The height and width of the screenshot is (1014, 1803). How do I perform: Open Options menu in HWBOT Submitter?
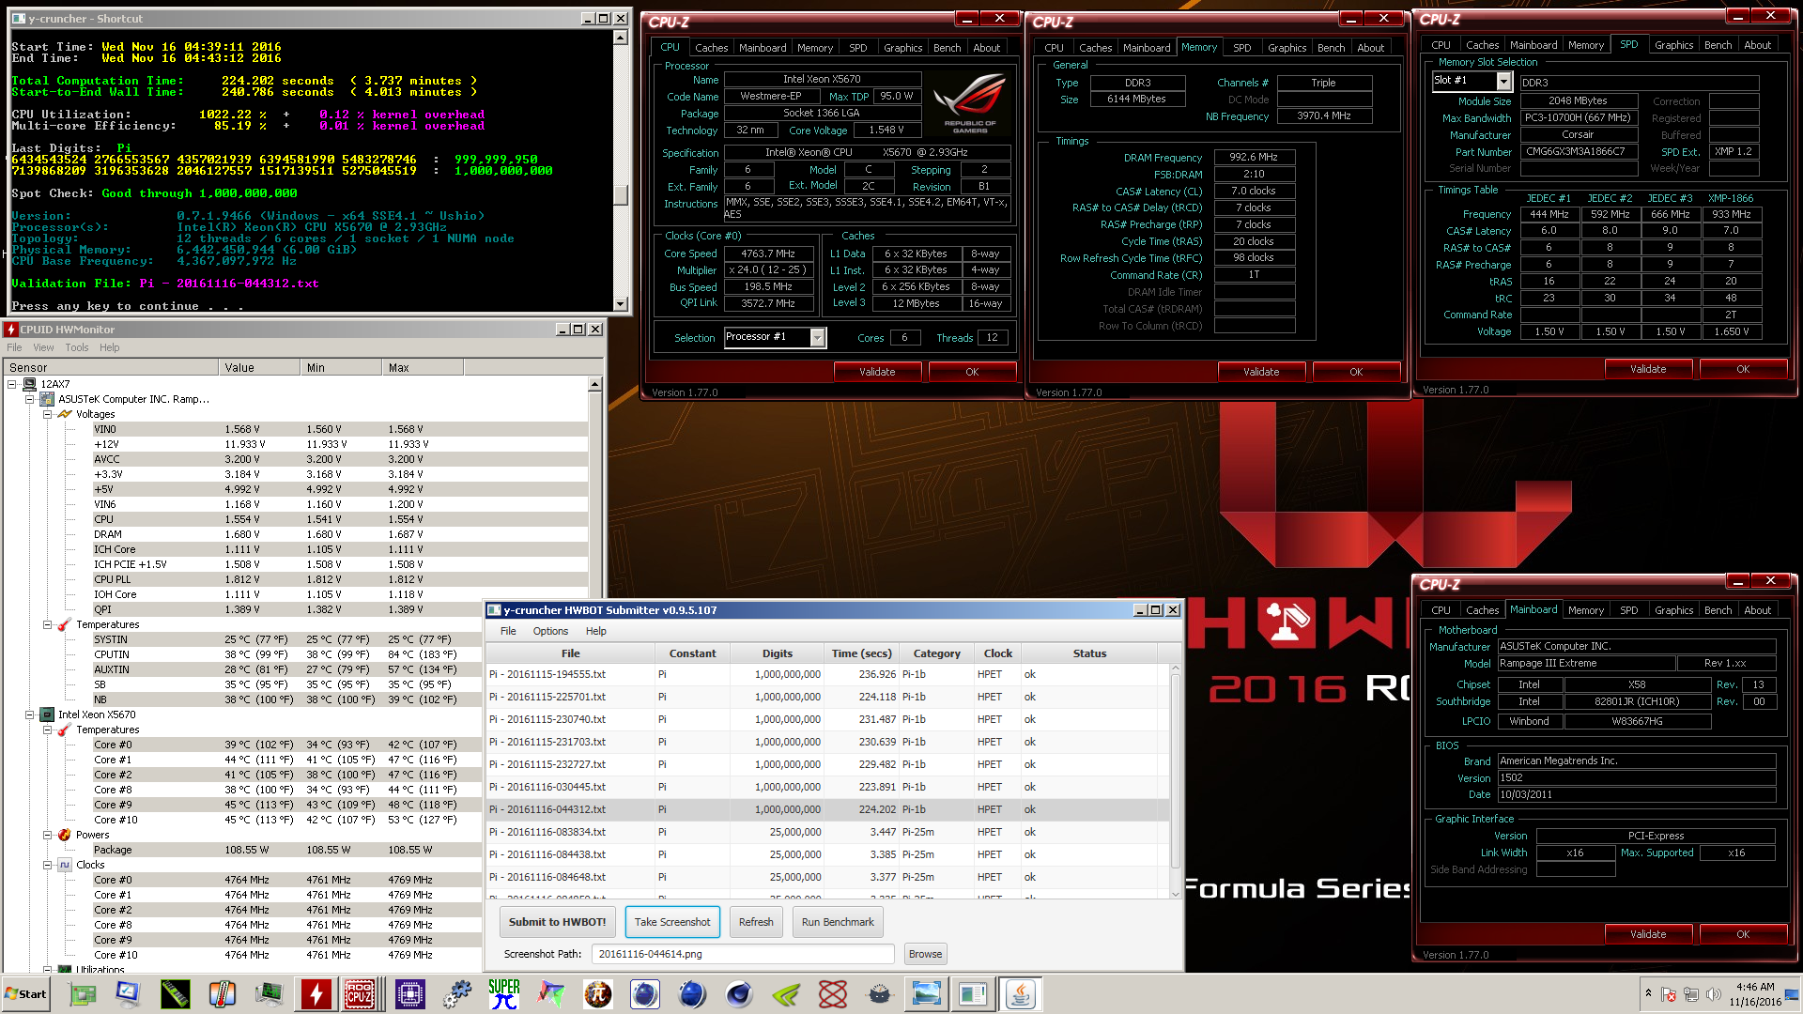[x=550, y=631]
